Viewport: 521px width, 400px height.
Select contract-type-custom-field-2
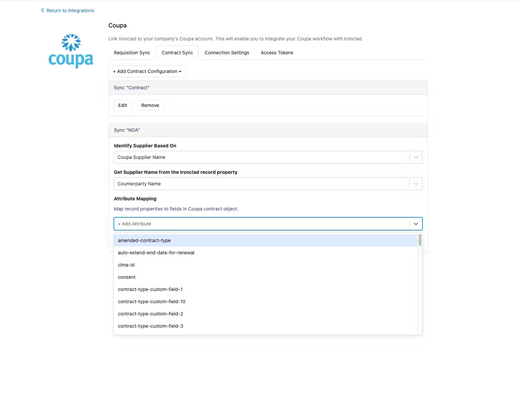click(x=265, y=314)
